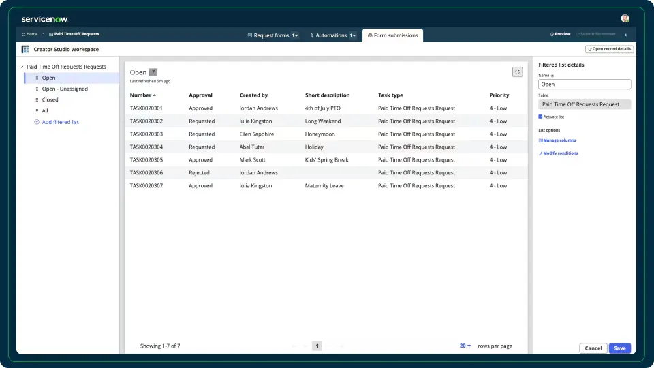The image size is (654, 368).
Task: Sort by Number column header
Action: [x=142, y=95]
